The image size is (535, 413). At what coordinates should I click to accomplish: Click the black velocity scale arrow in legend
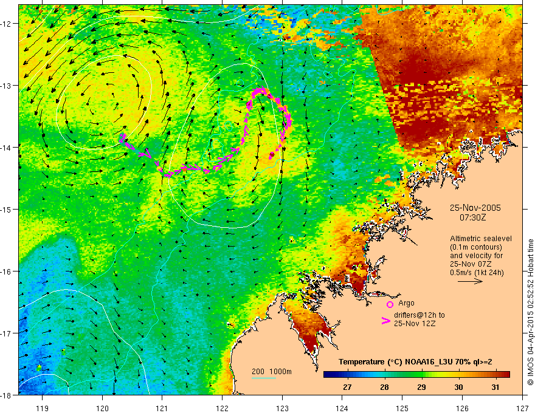click(x=470, y=281)
